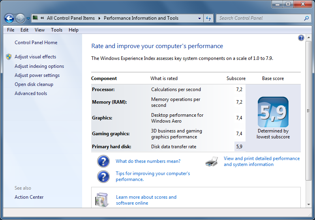Expand the arrow after All Control Panel Items

click(x=99, y=18)
